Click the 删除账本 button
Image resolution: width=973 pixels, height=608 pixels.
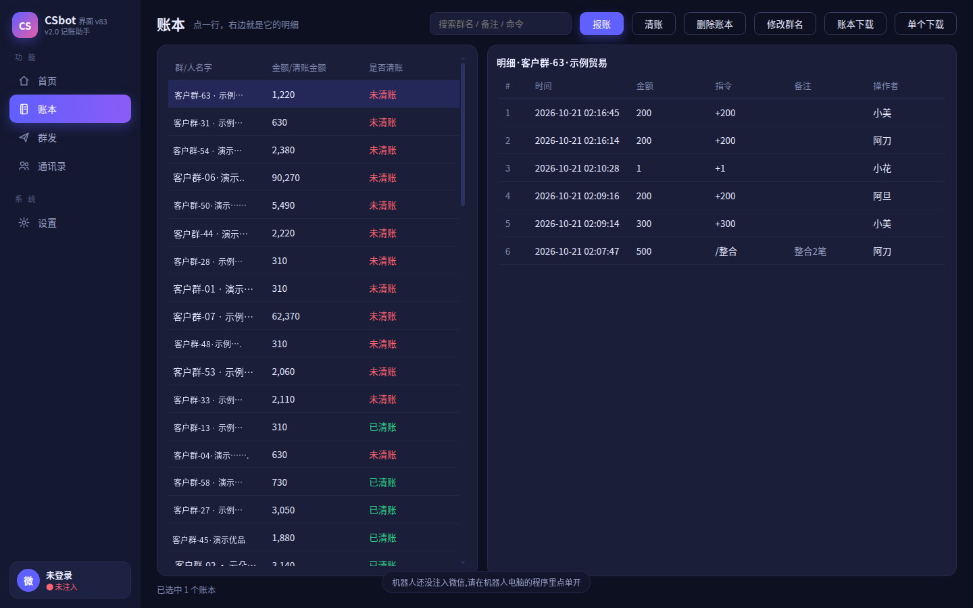715,24
